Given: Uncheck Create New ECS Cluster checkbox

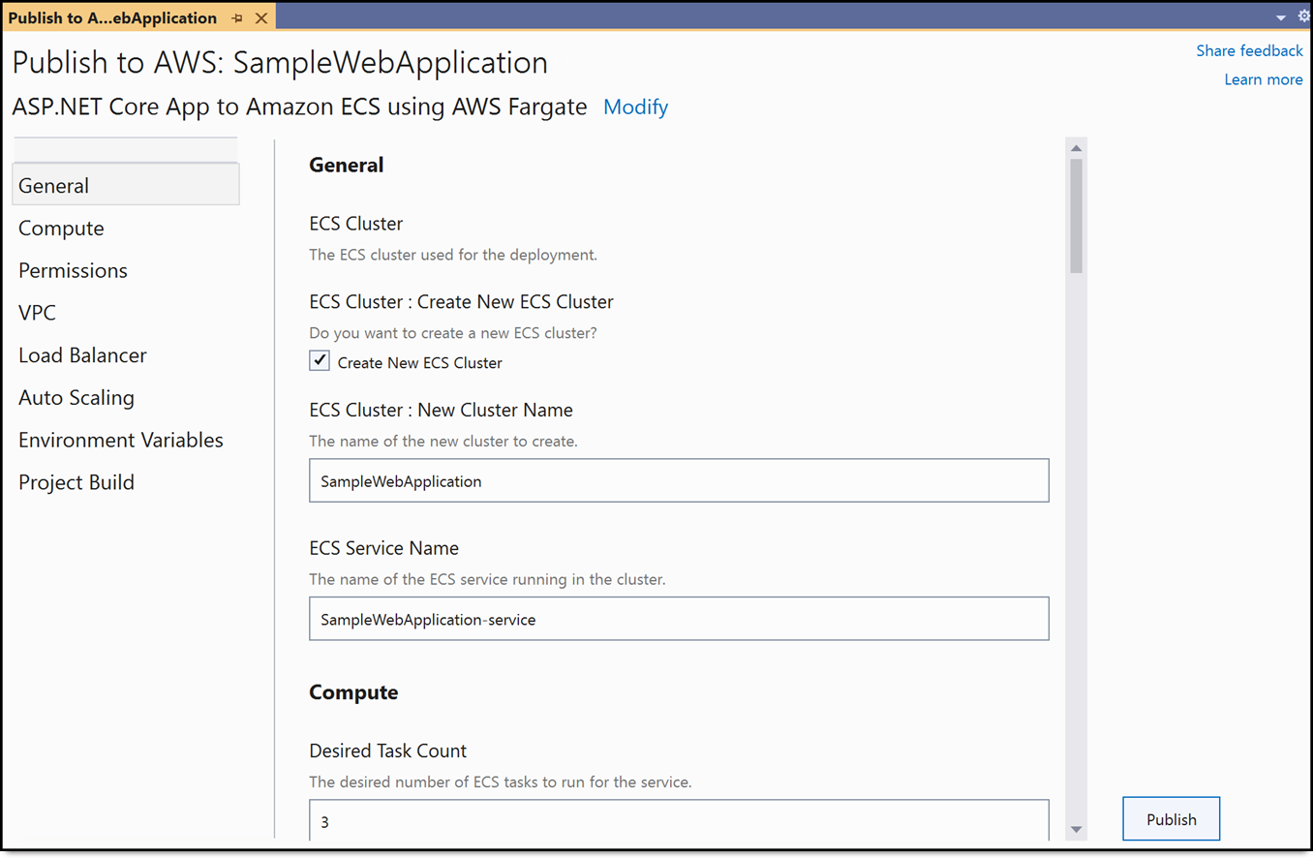Looking at the screenshot, I should click(x=320, y=361).
